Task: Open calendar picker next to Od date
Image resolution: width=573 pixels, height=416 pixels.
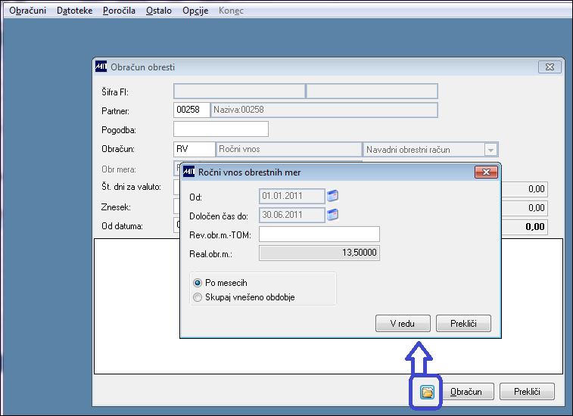Action: pyautogui.click(x=332, y=196)
